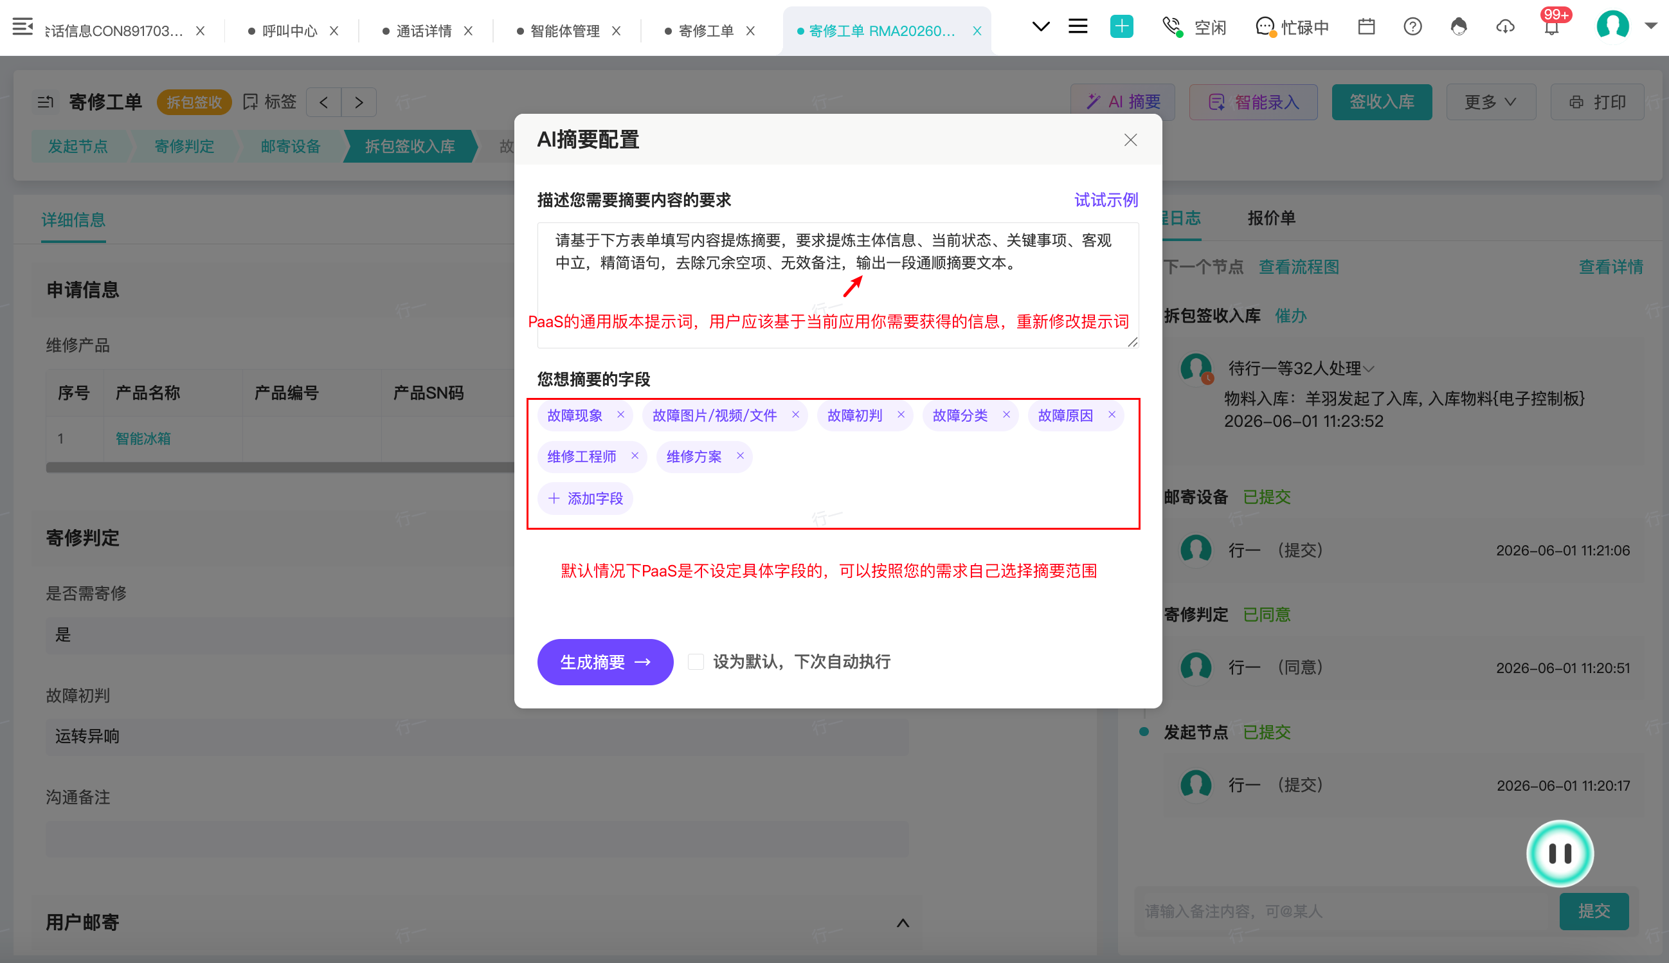
Task: Open the 智能冰箱 product link
Action: click(143, 438)
